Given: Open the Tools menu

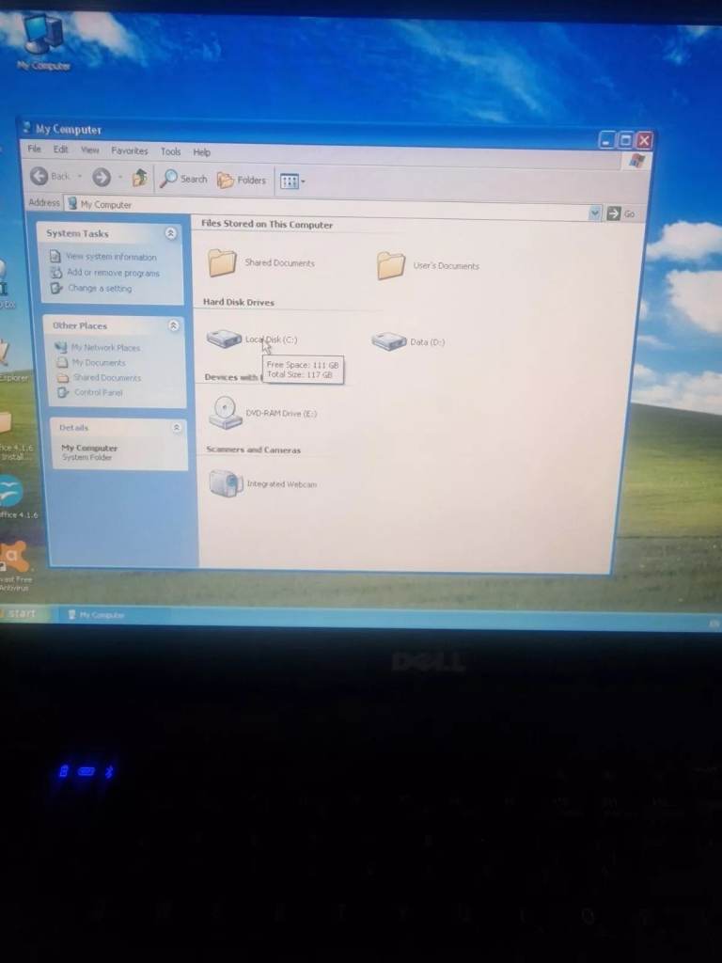Looking at the screenshot, I should coord(170,151).
